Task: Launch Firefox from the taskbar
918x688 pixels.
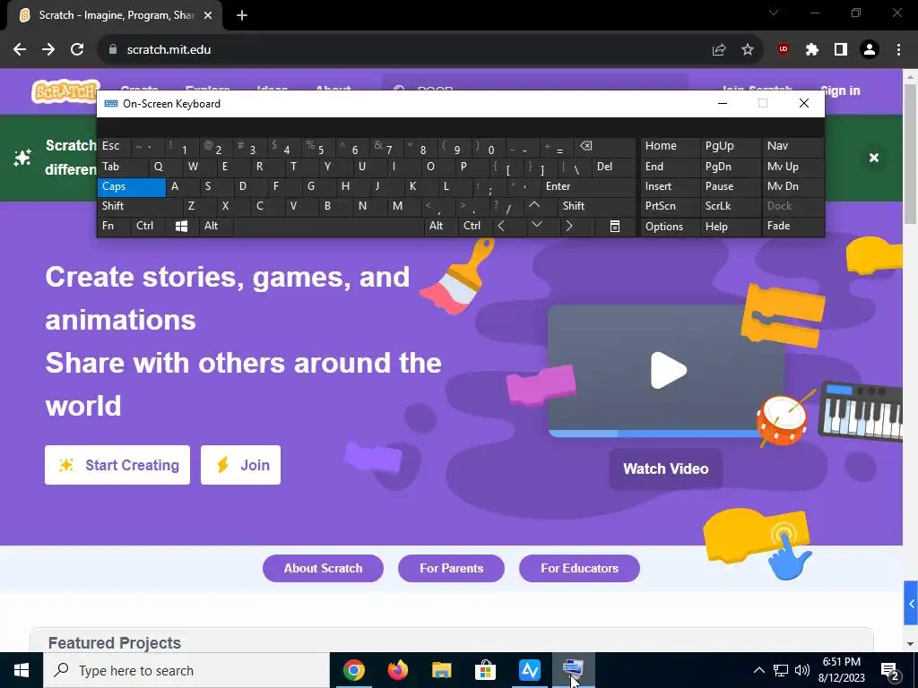Action: pyautogui.click(x=397, y=670)
